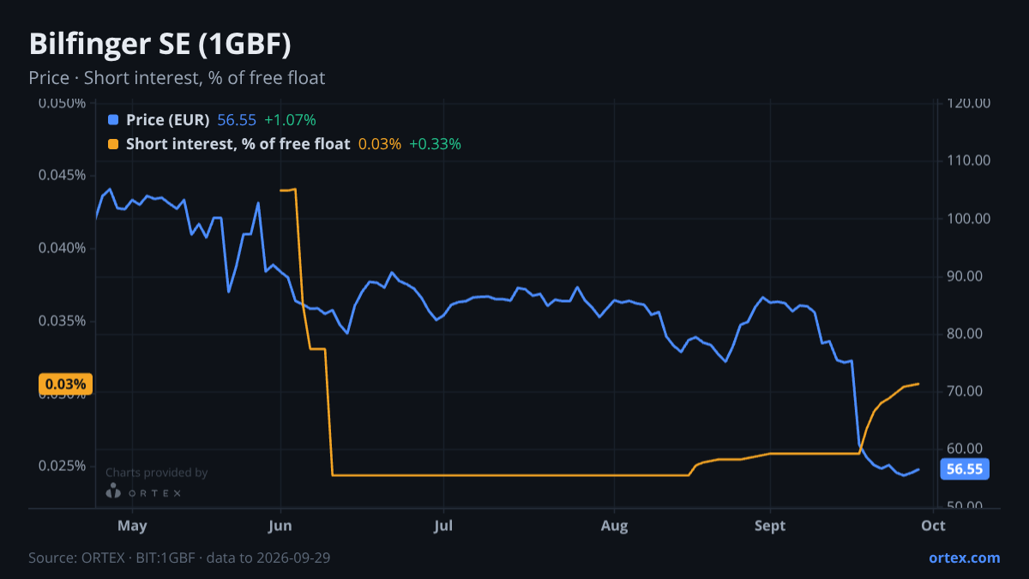Click the Bilfinger SE (1GBF) title
This screenshot has width=1029, height=579.
point(159,44)
